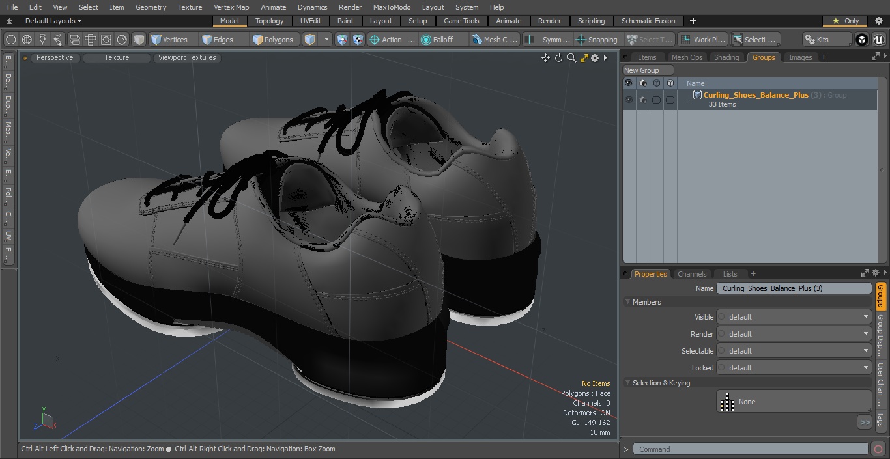
Task: Open the Unreal Engine bridge icon
Action: coord(879,40)
